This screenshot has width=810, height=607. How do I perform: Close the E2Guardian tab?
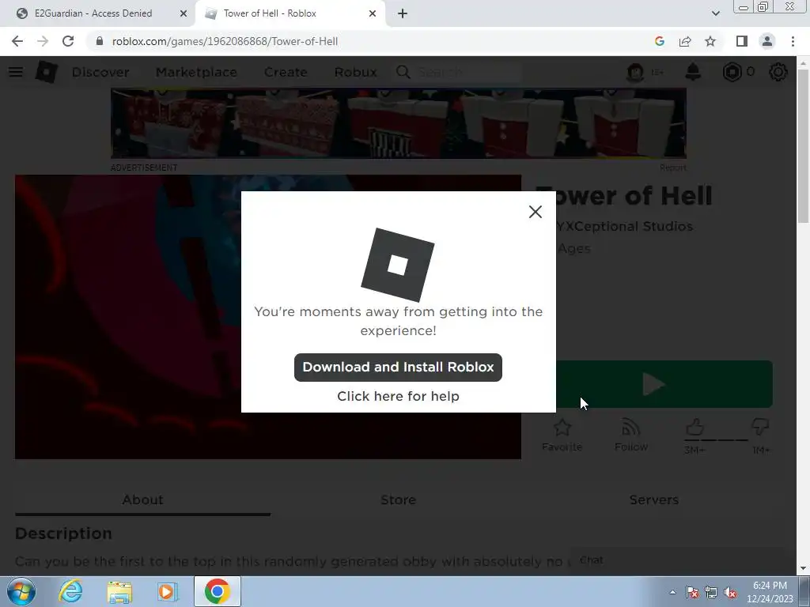(x=183, y=13)
